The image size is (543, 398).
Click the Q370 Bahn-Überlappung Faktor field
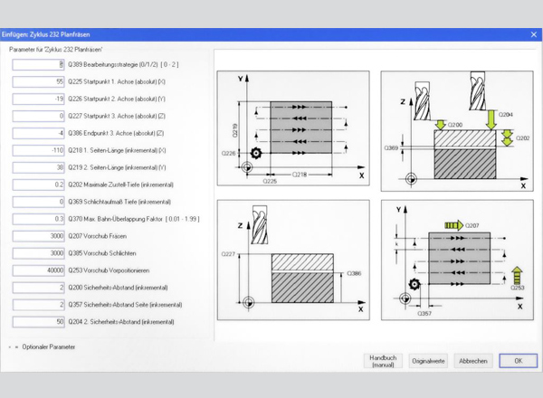(x=38, y=219)
